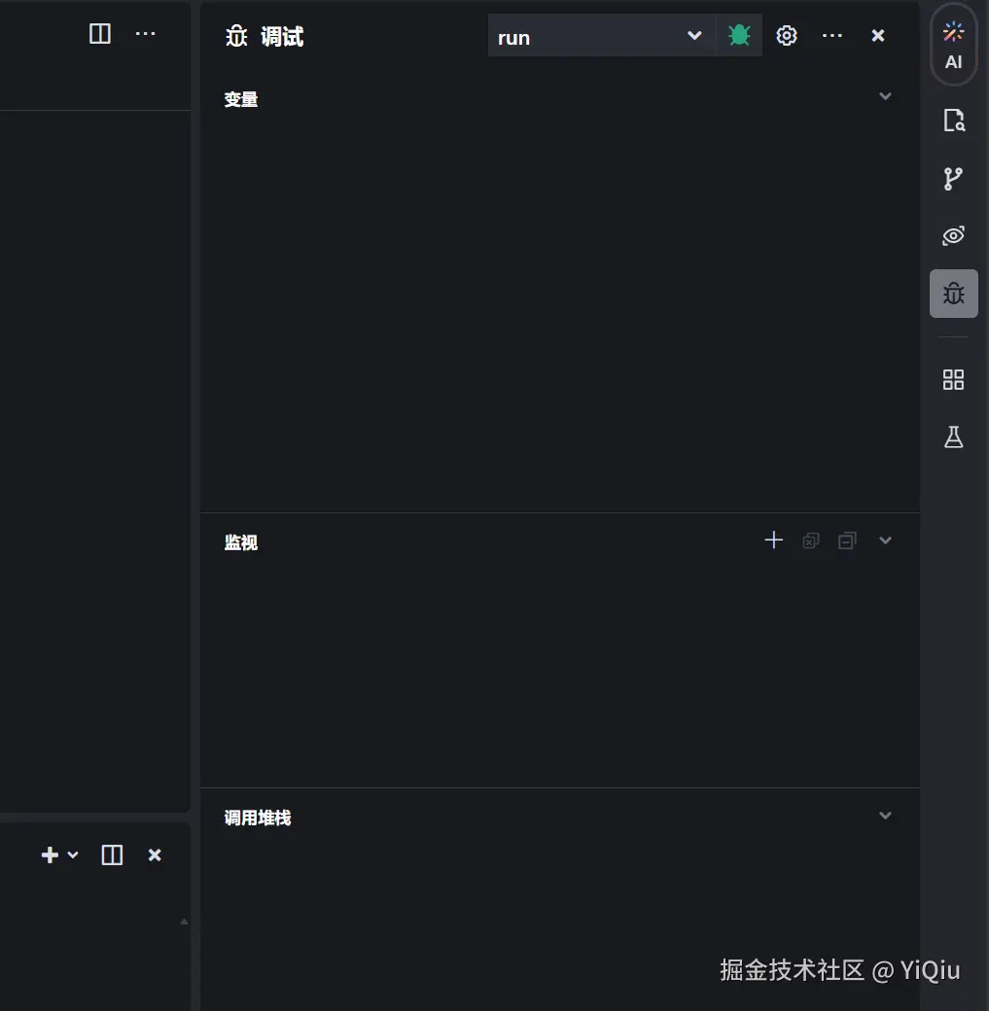Split the editor with top-left layout icon
The height and width of the screenshot is (1011, 989).
coord(100,33)
